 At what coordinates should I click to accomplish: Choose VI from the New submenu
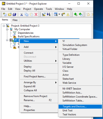tap(80, 41)
